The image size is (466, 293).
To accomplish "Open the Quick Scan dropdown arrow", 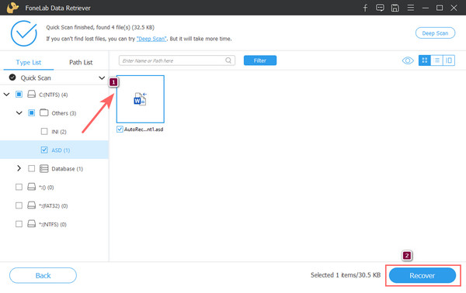I will coord(102,78).
